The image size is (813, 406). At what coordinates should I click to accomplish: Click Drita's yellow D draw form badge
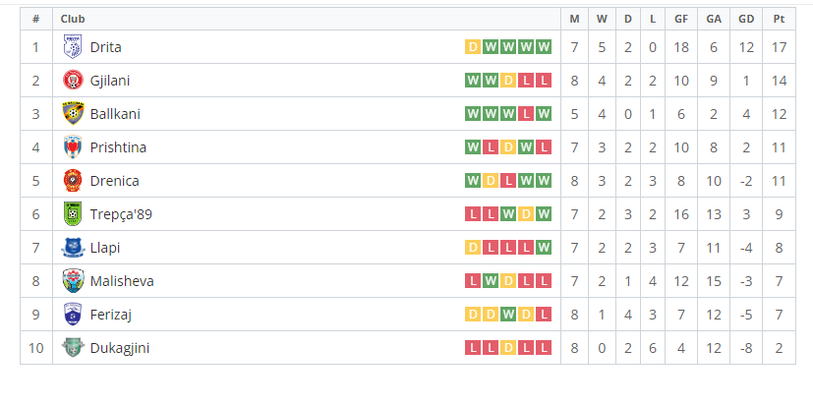point(472,47)
